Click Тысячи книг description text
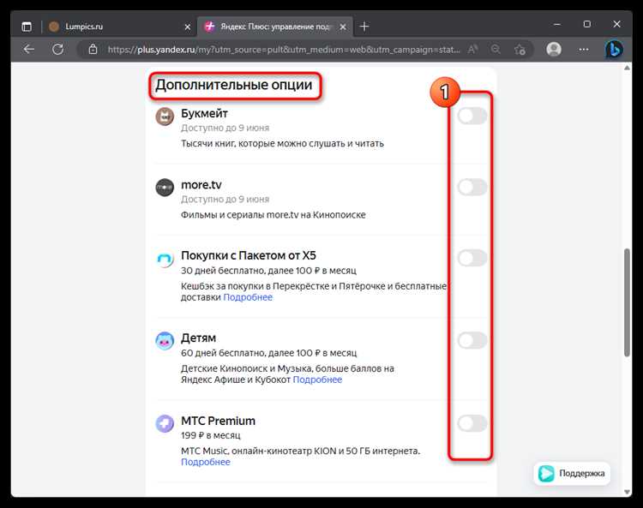This screenshot has height=508, width=643. 282,144
